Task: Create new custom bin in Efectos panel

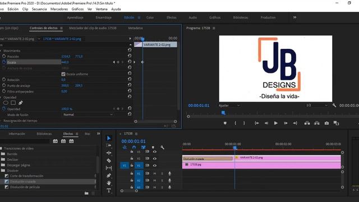Action: pyautogui.click(x=86, y=193)
